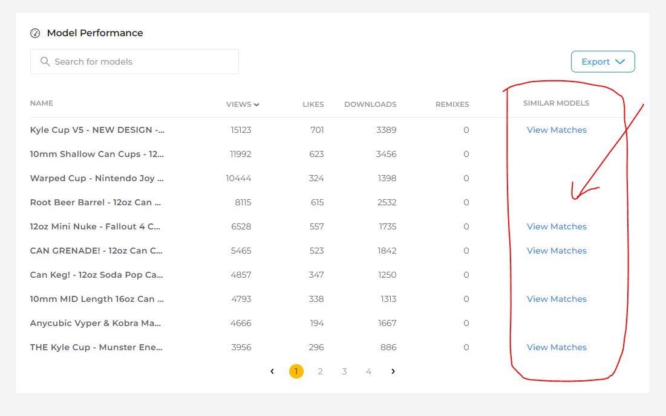Click the previous page left arrow
This screenshot has width=666, height=416.
pos(272,371)
